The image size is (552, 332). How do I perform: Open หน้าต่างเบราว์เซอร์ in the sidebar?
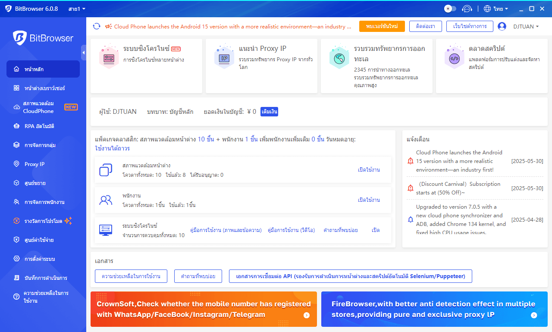pos(43,88)
